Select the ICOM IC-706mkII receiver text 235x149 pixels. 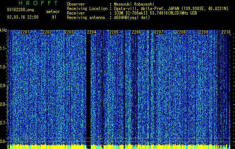coord(155,13)
